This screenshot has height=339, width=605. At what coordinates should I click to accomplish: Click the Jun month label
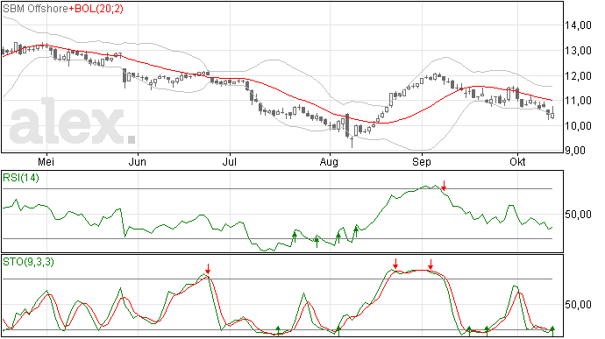[x=137, y=161]
